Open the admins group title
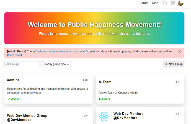Screen dimensions: 191x124 pyautogui.click(x=13, y=80)
